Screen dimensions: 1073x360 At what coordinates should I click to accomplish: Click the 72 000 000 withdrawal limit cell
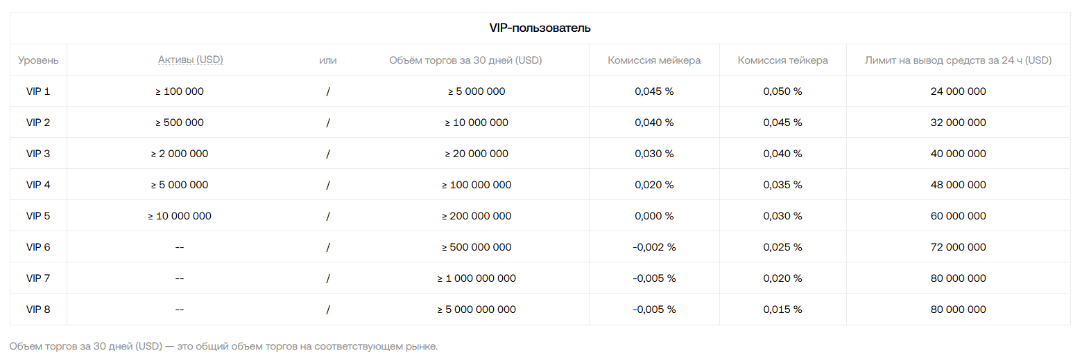[958, 247]
